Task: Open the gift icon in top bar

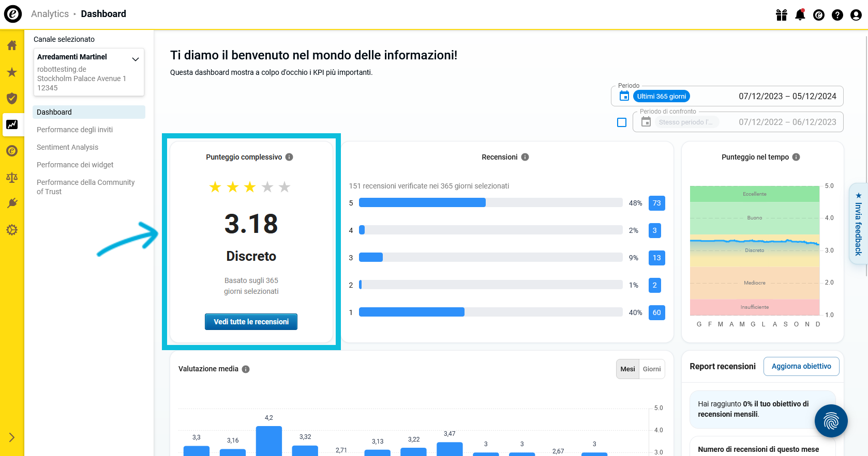Action: 782,15
